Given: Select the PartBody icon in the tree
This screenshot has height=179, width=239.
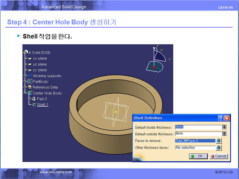Looking at the screenshot, I should tap(30, 81).
